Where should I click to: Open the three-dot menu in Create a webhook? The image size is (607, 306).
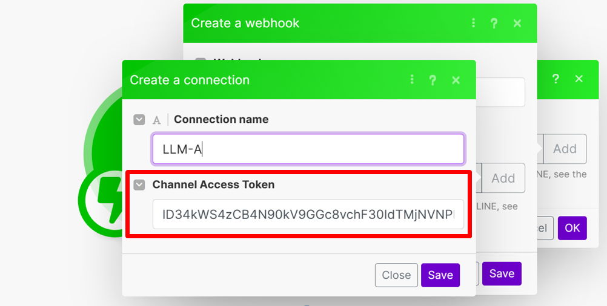coord(473,23)
